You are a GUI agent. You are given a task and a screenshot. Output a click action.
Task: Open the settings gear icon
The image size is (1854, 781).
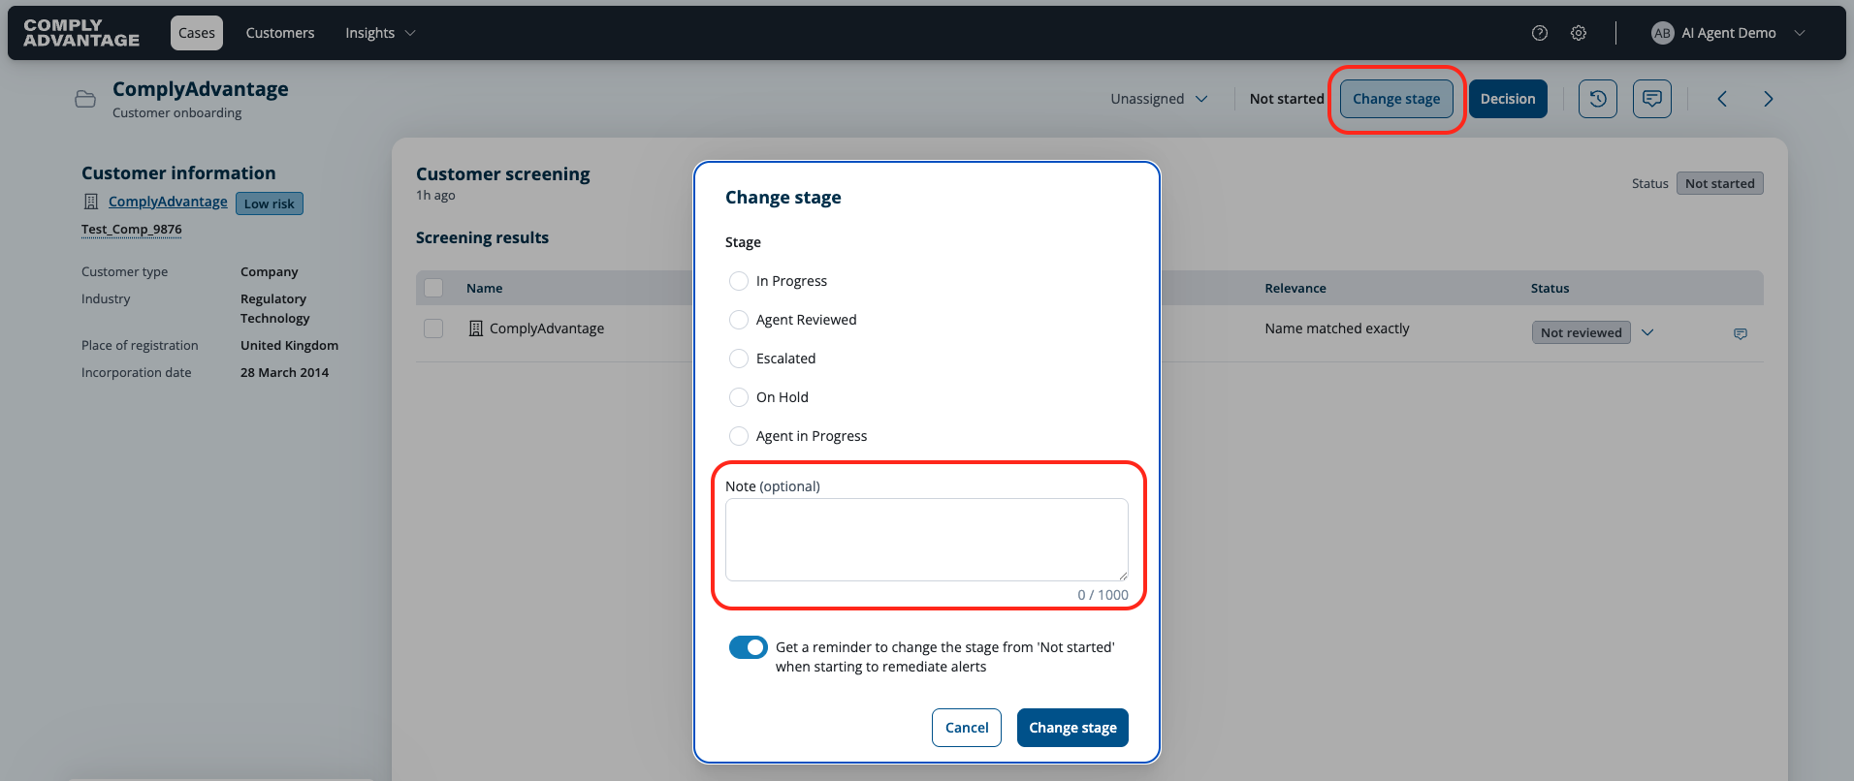point(1579,33)
